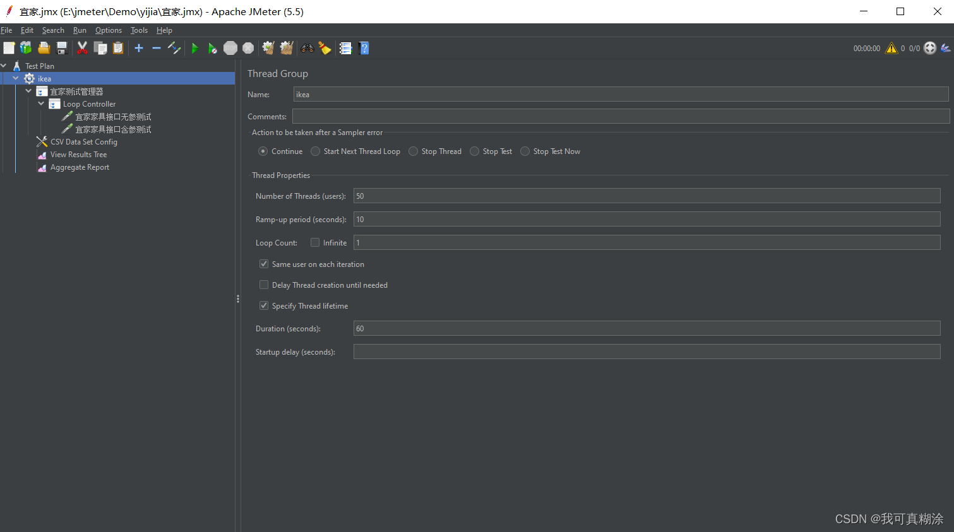Open the Tools menu
The image size is (954, 532).
click(x=139, y=30)
